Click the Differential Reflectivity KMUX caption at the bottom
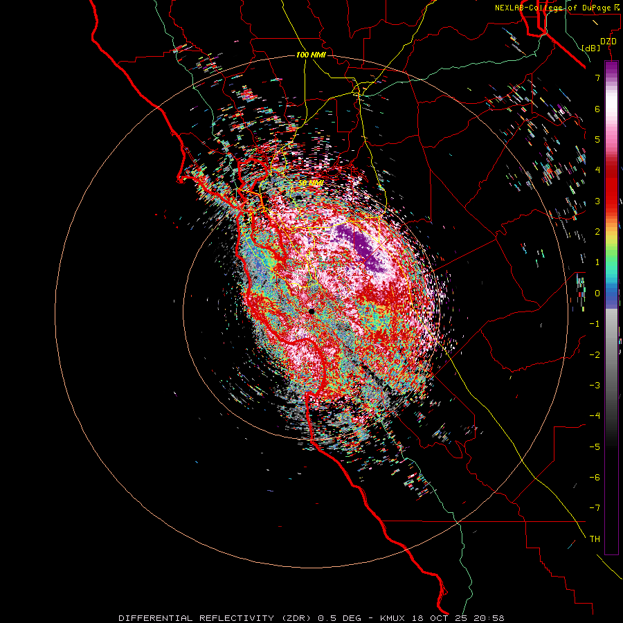The height and width of the screenshot is (623, 623). pos(311,618)
